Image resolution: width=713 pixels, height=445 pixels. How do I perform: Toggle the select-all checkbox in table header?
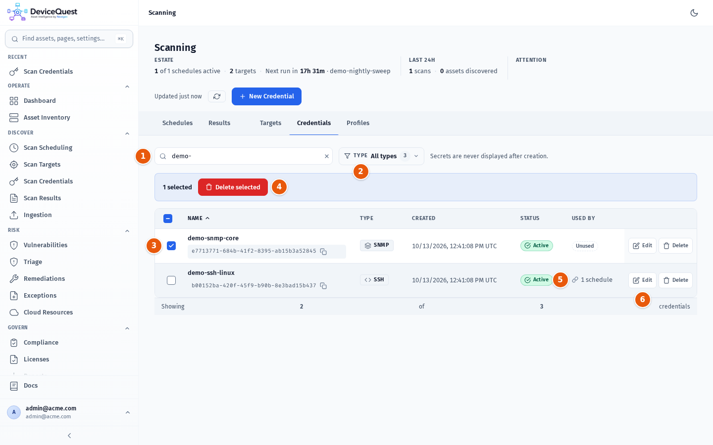168,219
